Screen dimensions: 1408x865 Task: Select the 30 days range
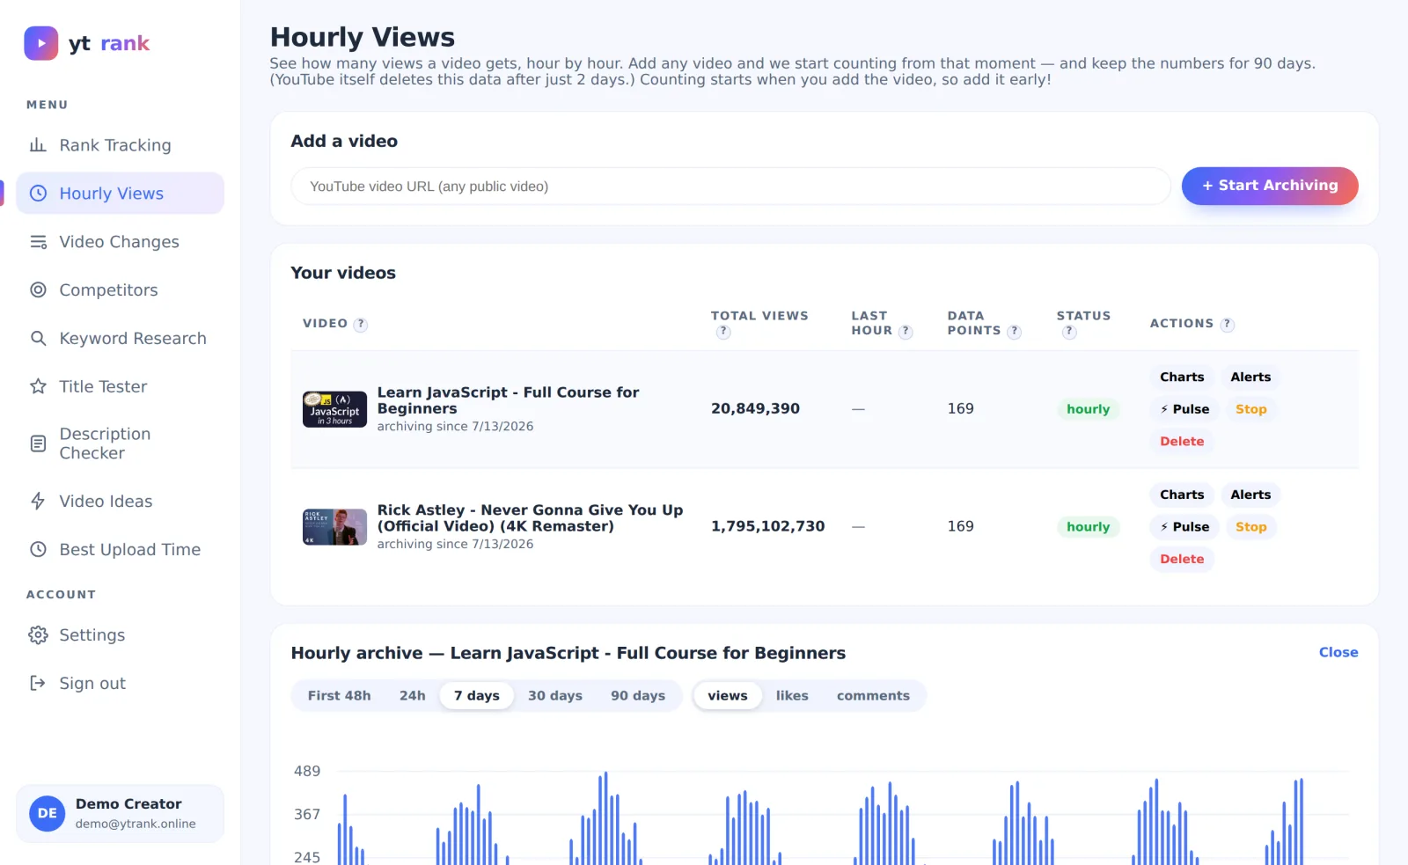pyautogui.click(x=555, y=695)
